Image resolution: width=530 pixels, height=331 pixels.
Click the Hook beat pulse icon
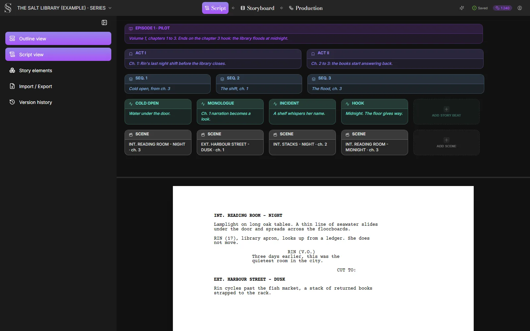(x=347, y=104)
